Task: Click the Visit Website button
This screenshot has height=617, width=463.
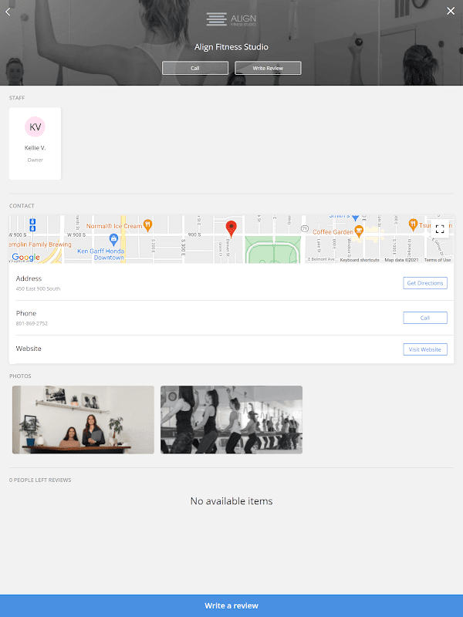Action: coord(425,349)
